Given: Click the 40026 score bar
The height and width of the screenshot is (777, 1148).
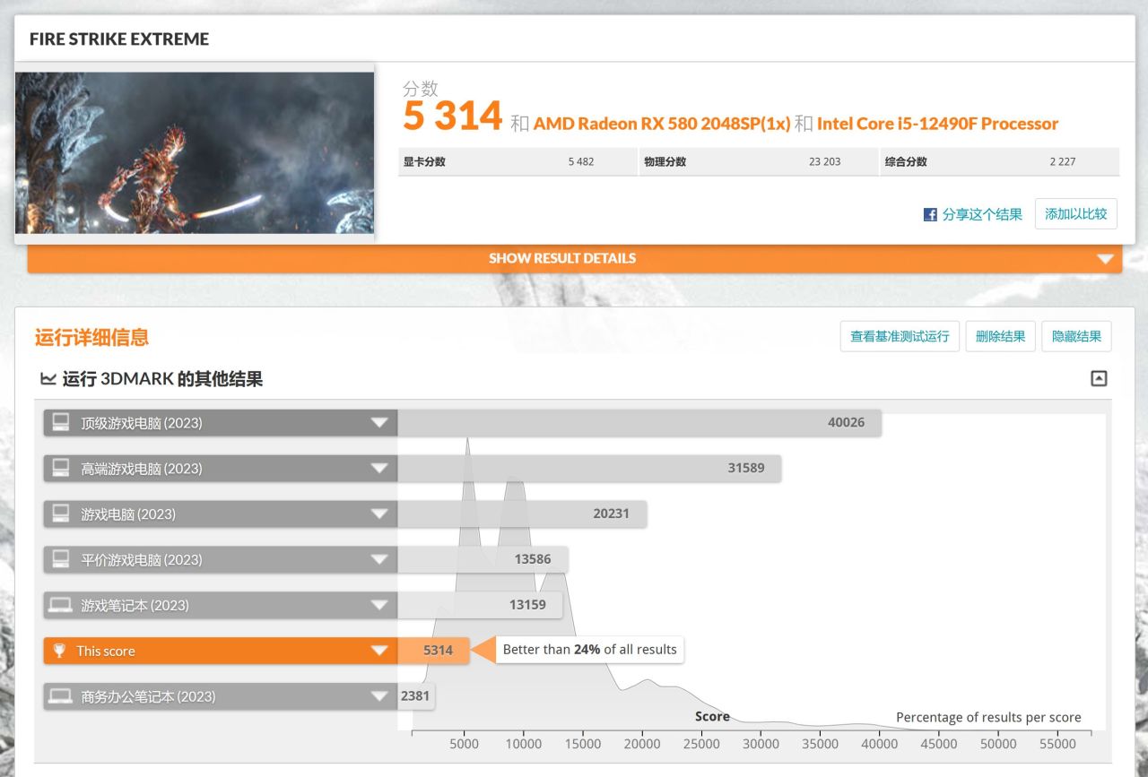Looking at the screenshot, I should [639, 423].
